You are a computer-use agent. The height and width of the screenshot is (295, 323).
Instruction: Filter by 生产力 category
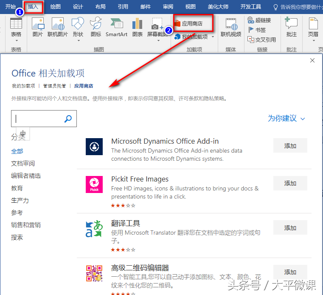pos(20,200)
